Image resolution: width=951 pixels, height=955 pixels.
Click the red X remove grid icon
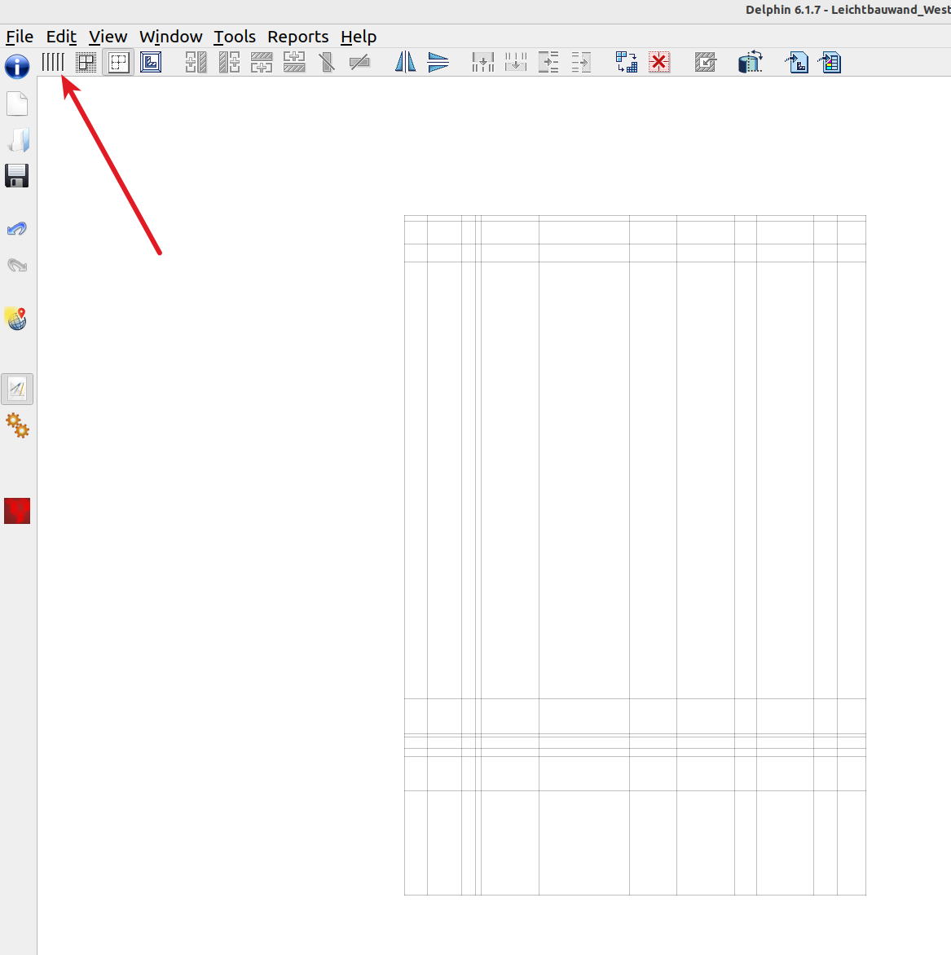pos(659,62)
